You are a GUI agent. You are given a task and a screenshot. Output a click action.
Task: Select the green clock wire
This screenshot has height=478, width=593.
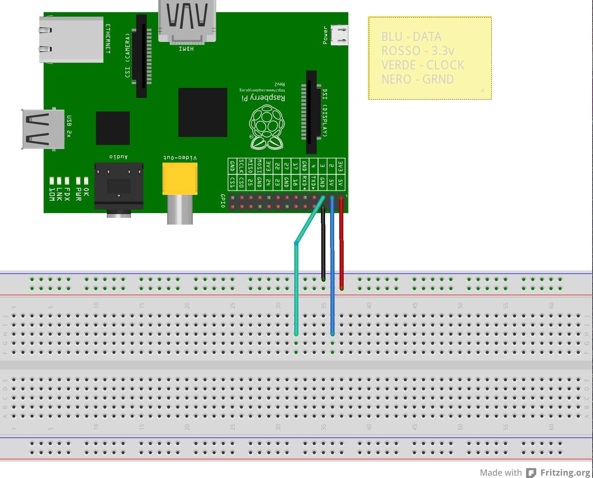point(296,288)
